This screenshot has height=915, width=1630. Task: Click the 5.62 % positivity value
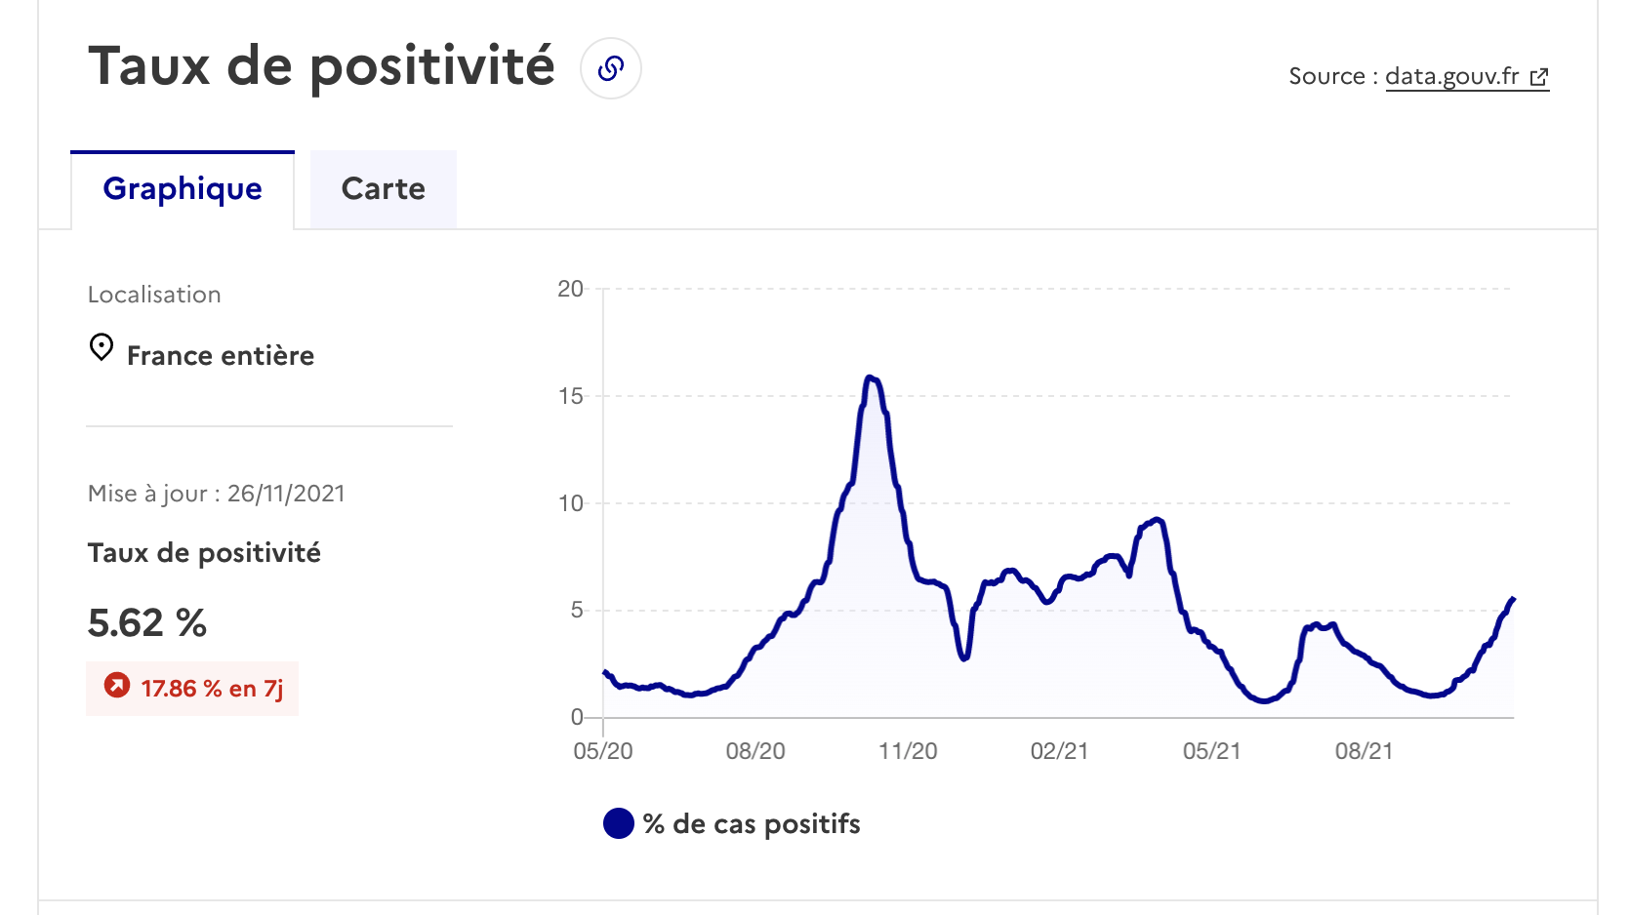click(147, 622)
